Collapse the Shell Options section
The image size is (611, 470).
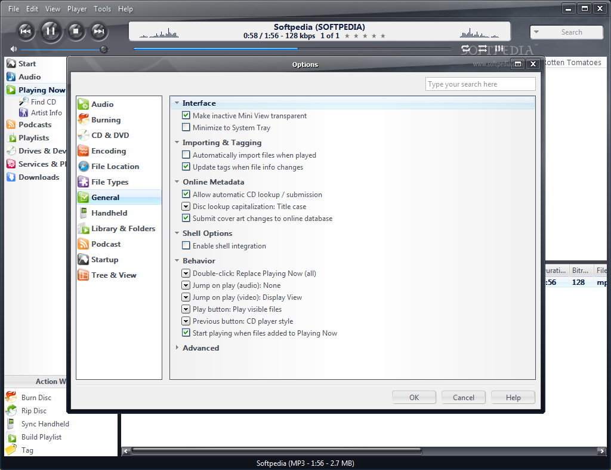click(x=177, y=234)
